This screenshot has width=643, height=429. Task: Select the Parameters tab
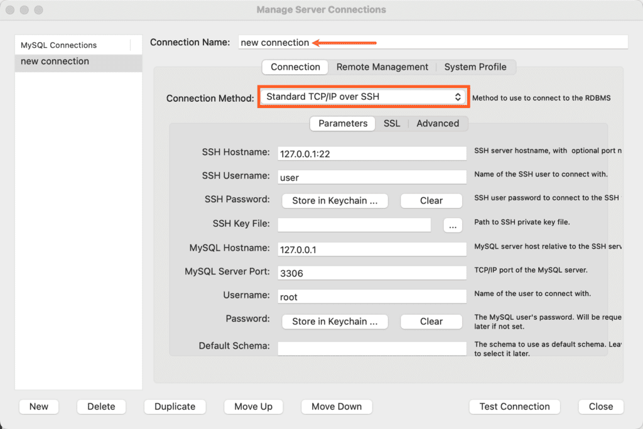pos(342,124)
